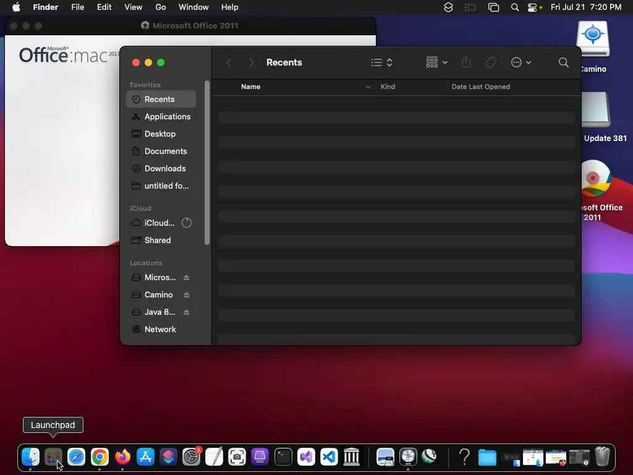Viewport: 633px width, 475px height.
Task: Select Network under Locations
Action: pos(161,330)
